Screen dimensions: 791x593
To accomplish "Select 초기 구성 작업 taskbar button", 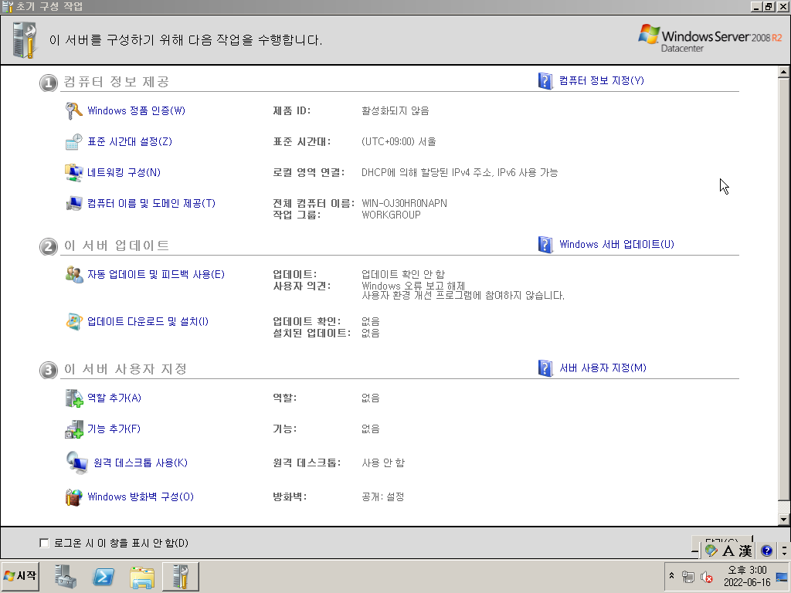I will click(180, 576).
